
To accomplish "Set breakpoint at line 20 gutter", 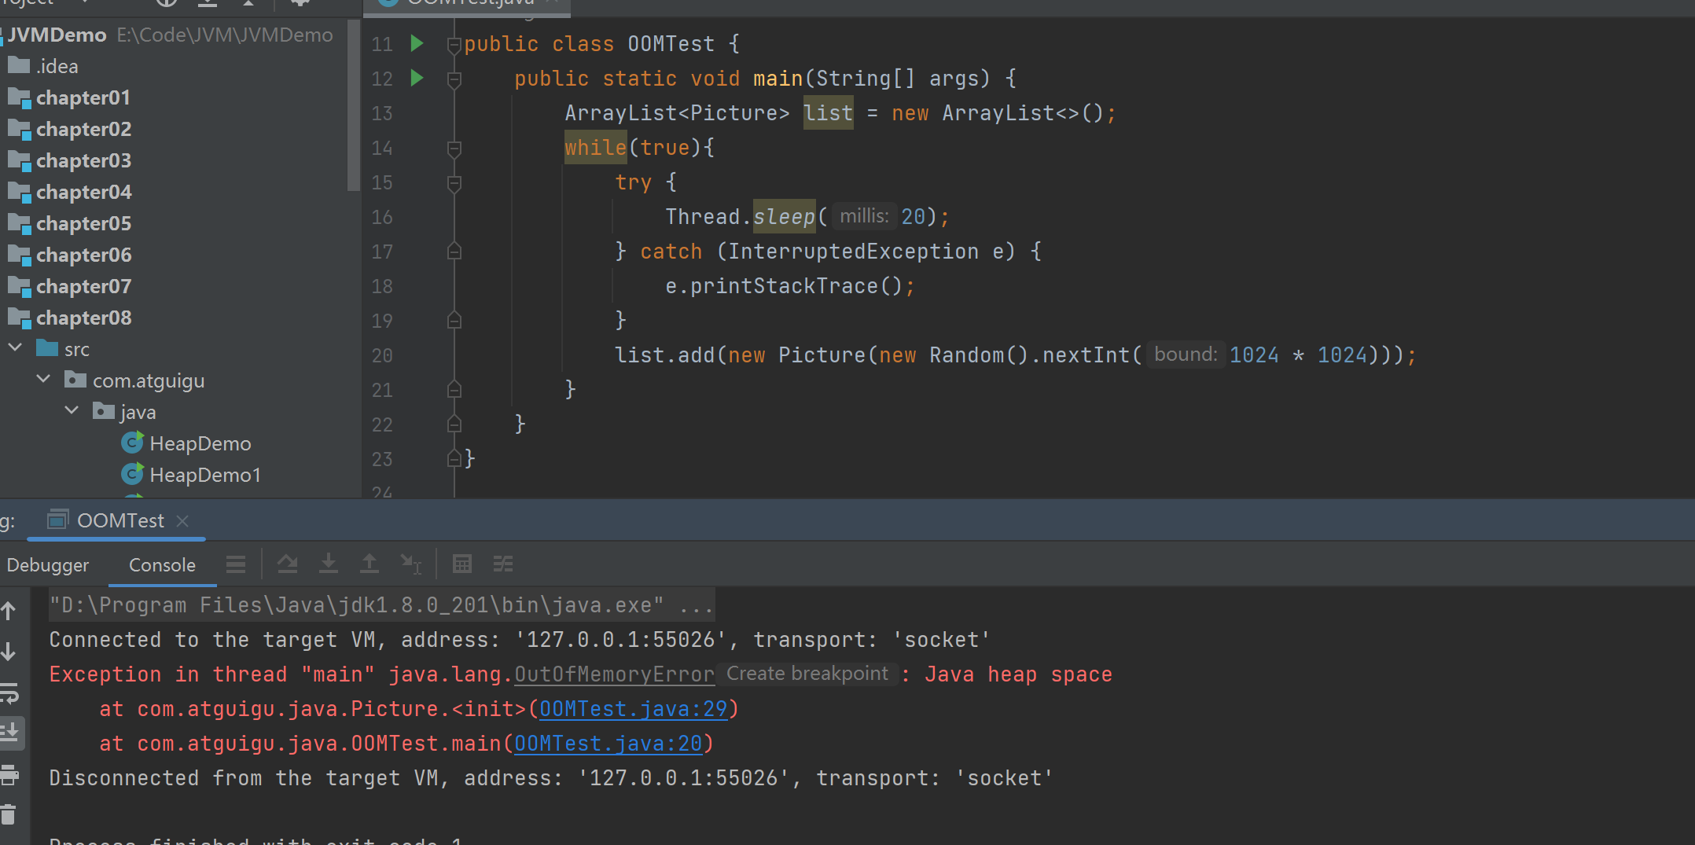I will click(417, 355).
